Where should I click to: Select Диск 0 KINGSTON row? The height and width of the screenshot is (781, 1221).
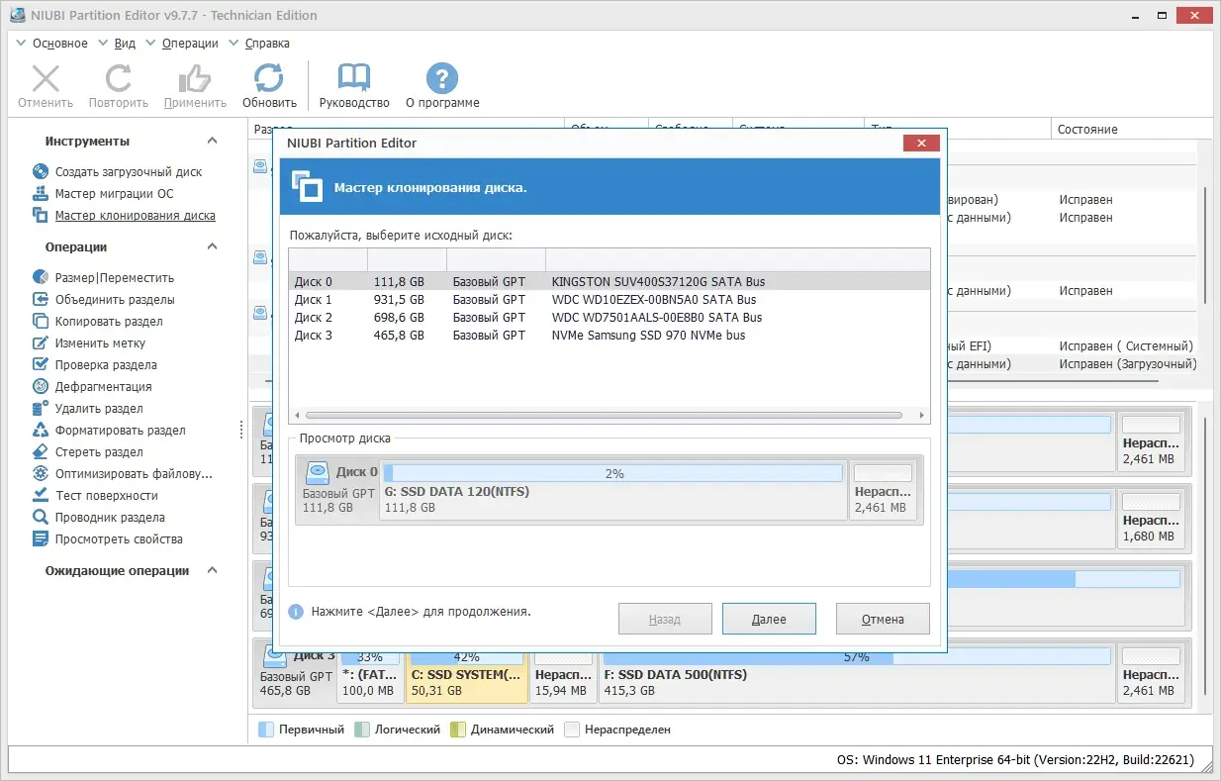click(610, 282)
